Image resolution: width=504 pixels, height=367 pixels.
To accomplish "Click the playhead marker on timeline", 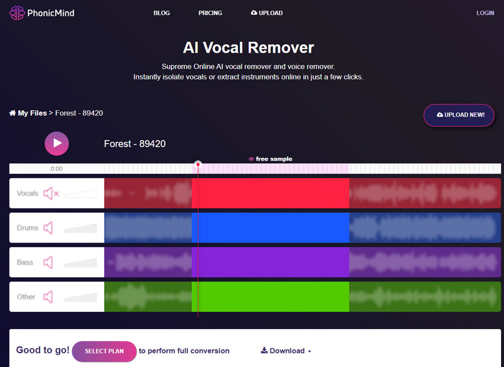I will [x=198, y=165].
